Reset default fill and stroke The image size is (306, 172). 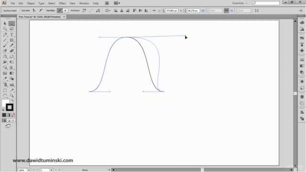(x=3, y=109)
